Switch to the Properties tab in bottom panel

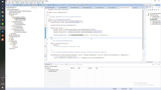point(56,64)
